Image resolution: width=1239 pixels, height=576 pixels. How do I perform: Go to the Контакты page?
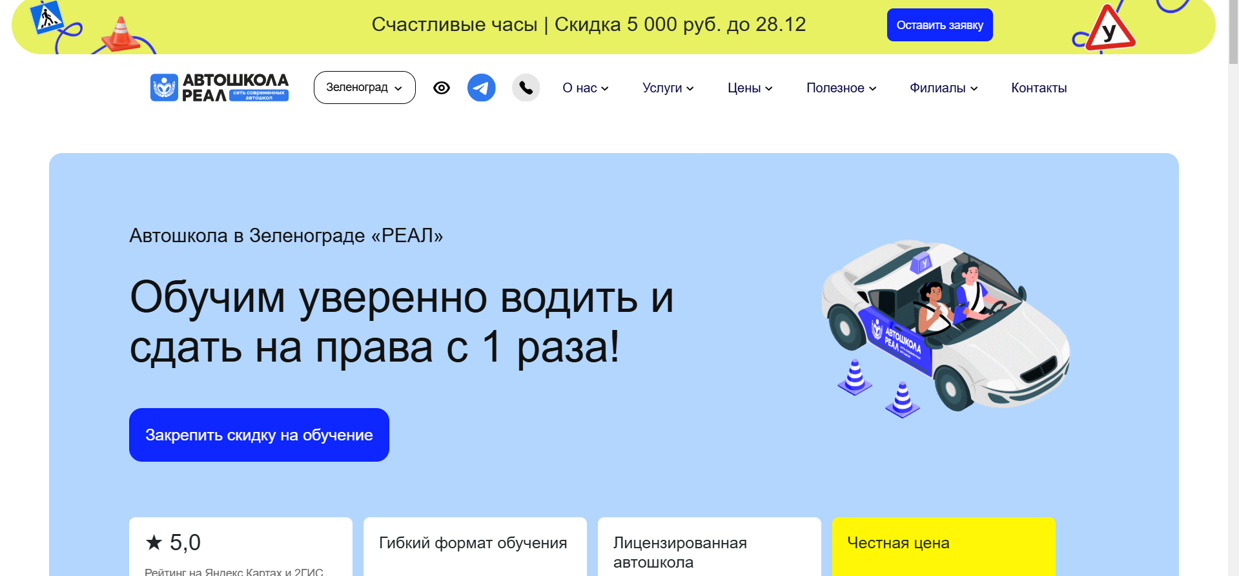(1039, 88)
